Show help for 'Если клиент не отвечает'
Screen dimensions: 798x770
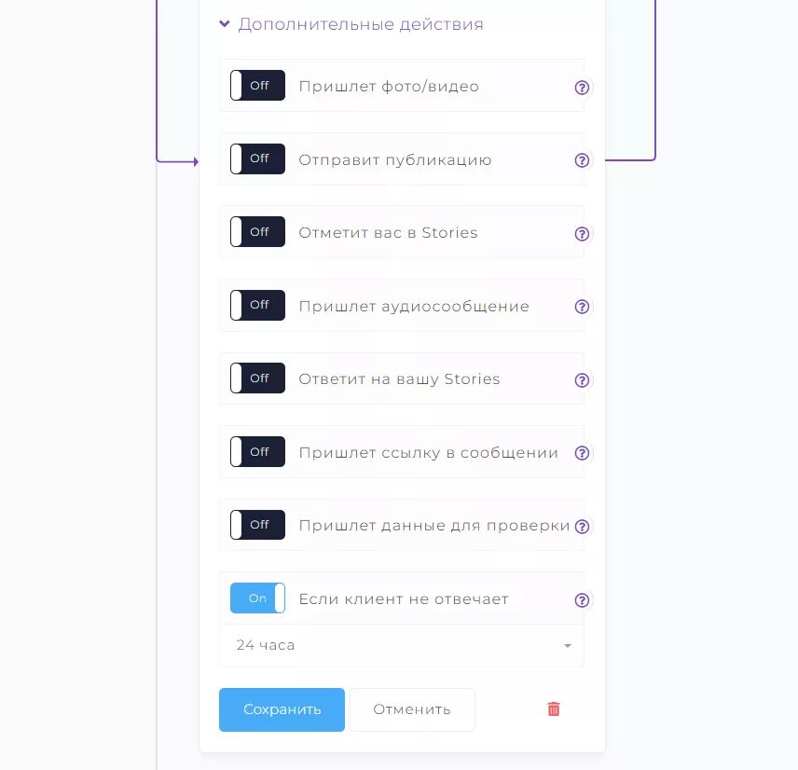(582, 600)
